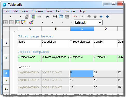Click the grayed copy-properties icon in toolbar

tap(27, 16)
